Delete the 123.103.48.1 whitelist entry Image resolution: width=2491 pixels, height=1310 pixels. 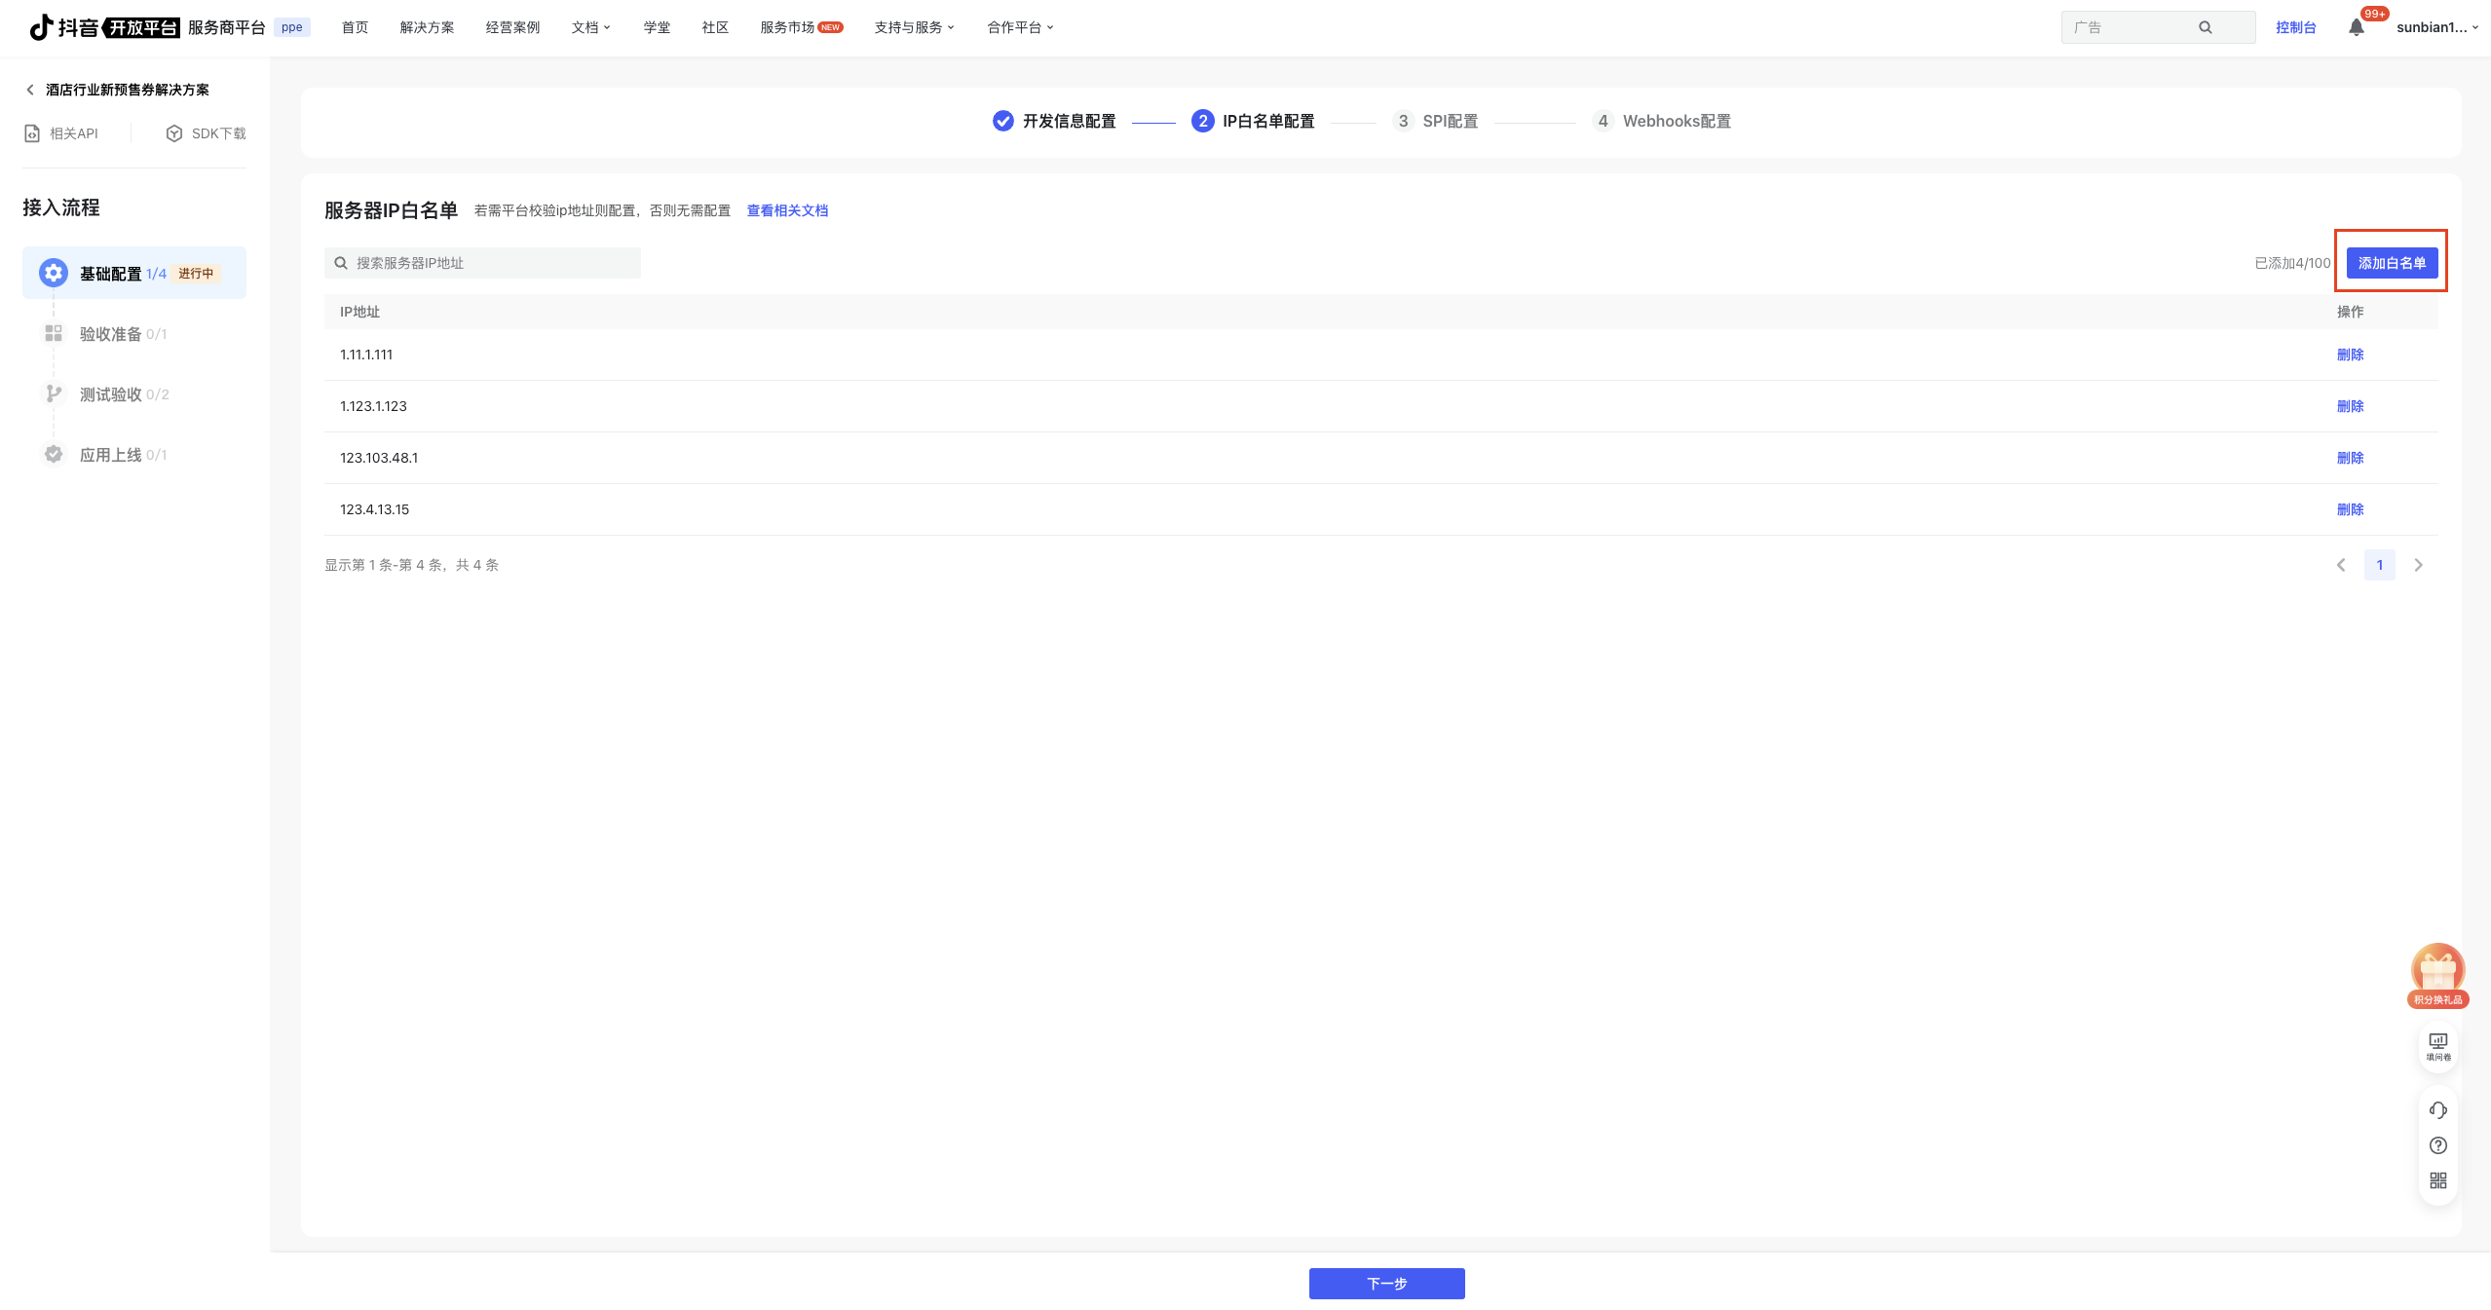coord(2350,458)
